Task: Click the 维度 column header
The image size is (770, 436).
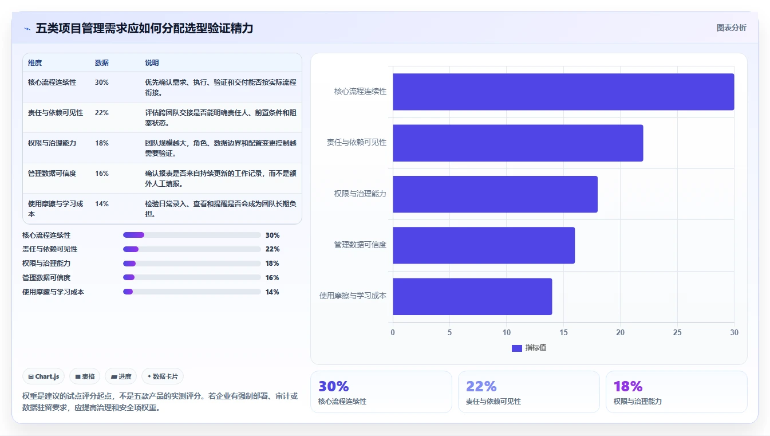Action: [x=35, y=63]
